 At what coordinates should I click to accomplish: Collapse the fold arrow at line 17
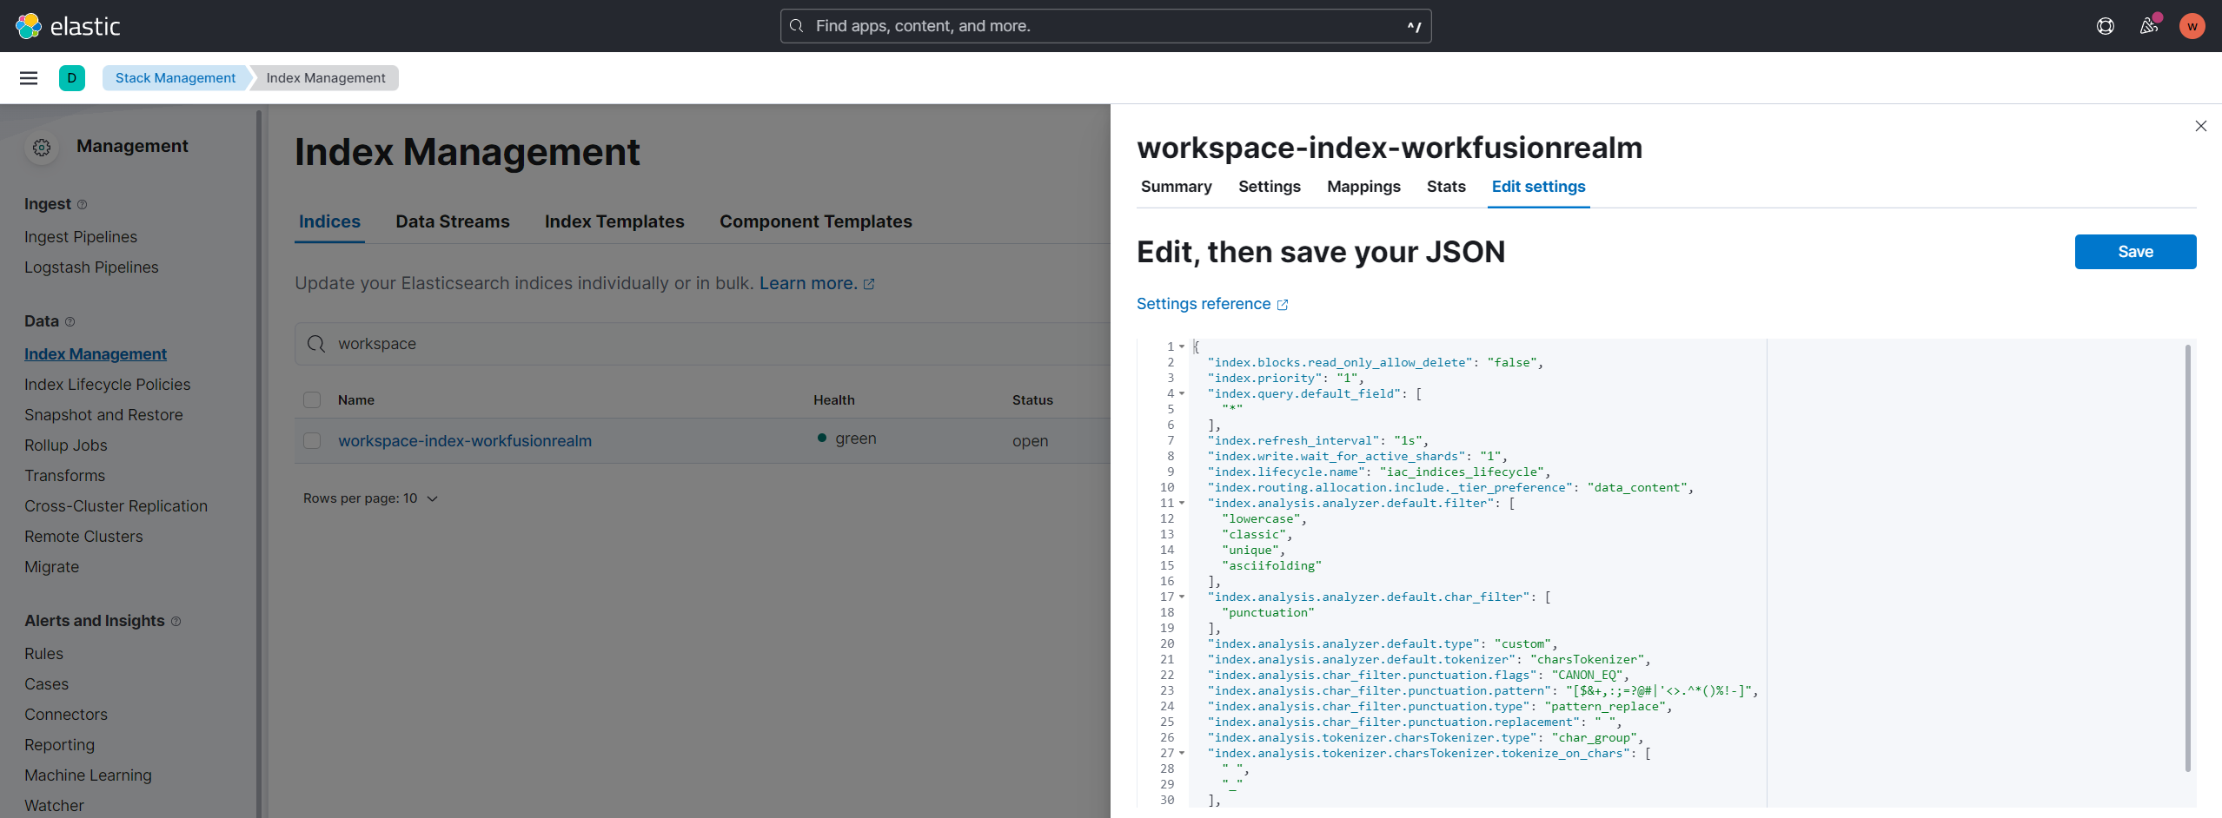[1182, 597]
